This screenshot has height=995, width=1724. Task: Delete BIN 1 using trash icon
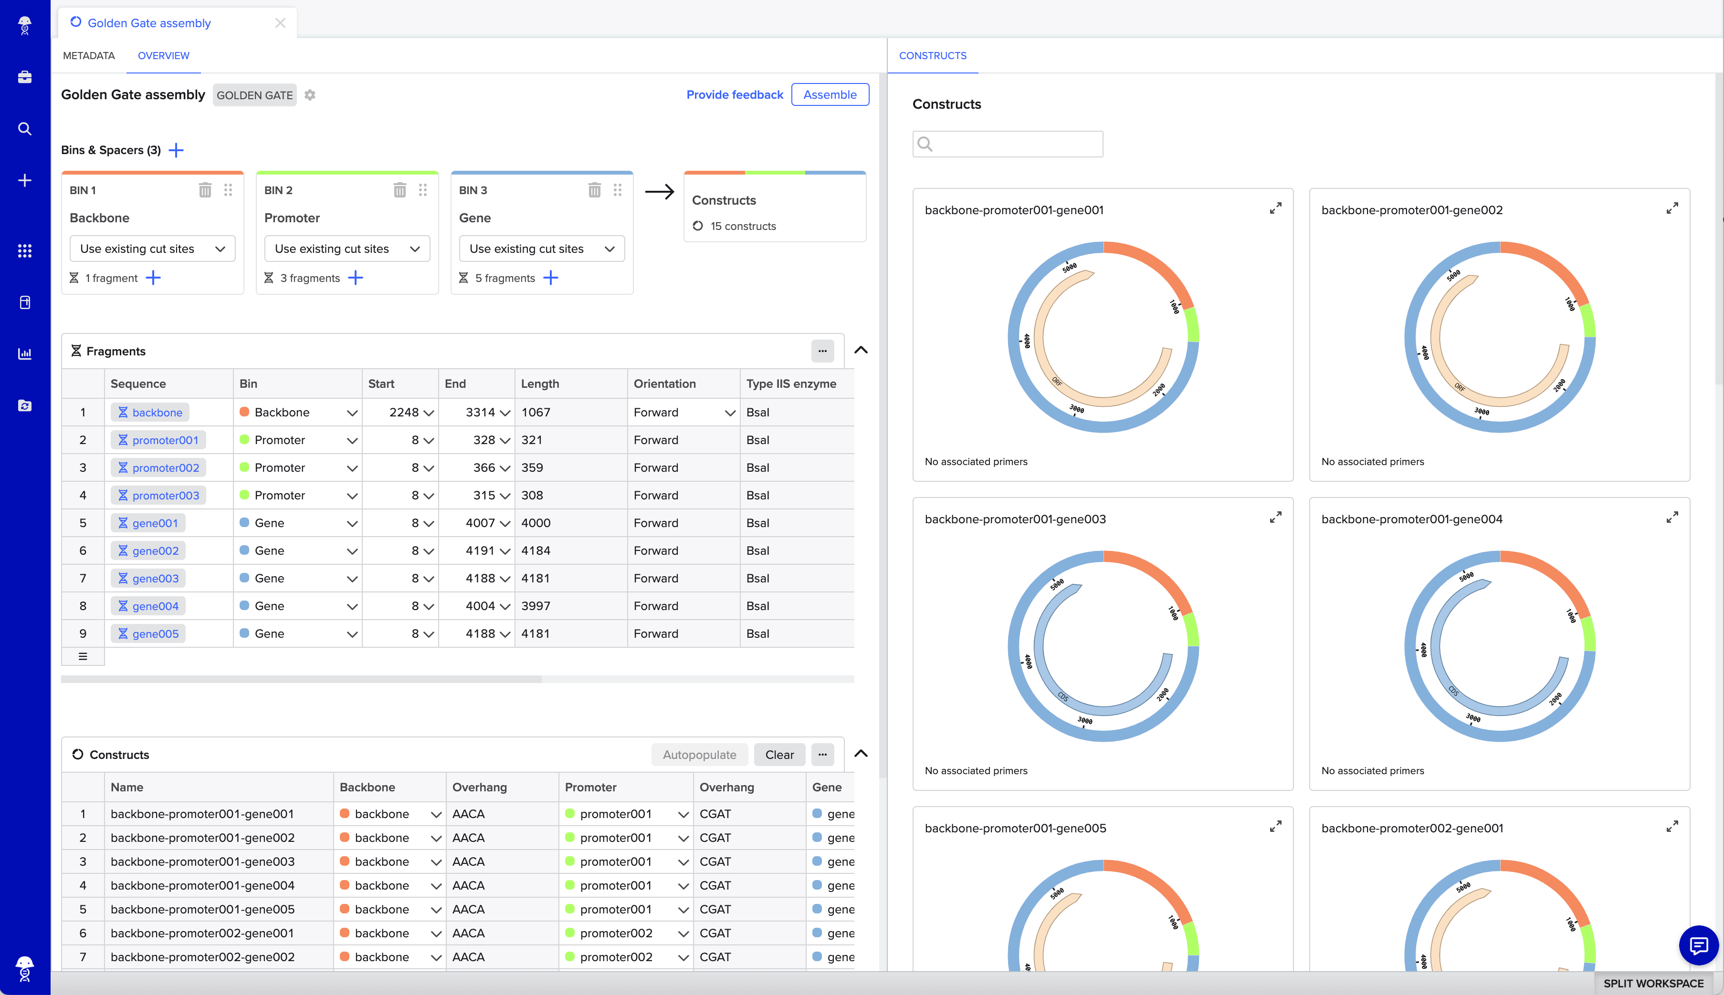(x=204, y=190)
